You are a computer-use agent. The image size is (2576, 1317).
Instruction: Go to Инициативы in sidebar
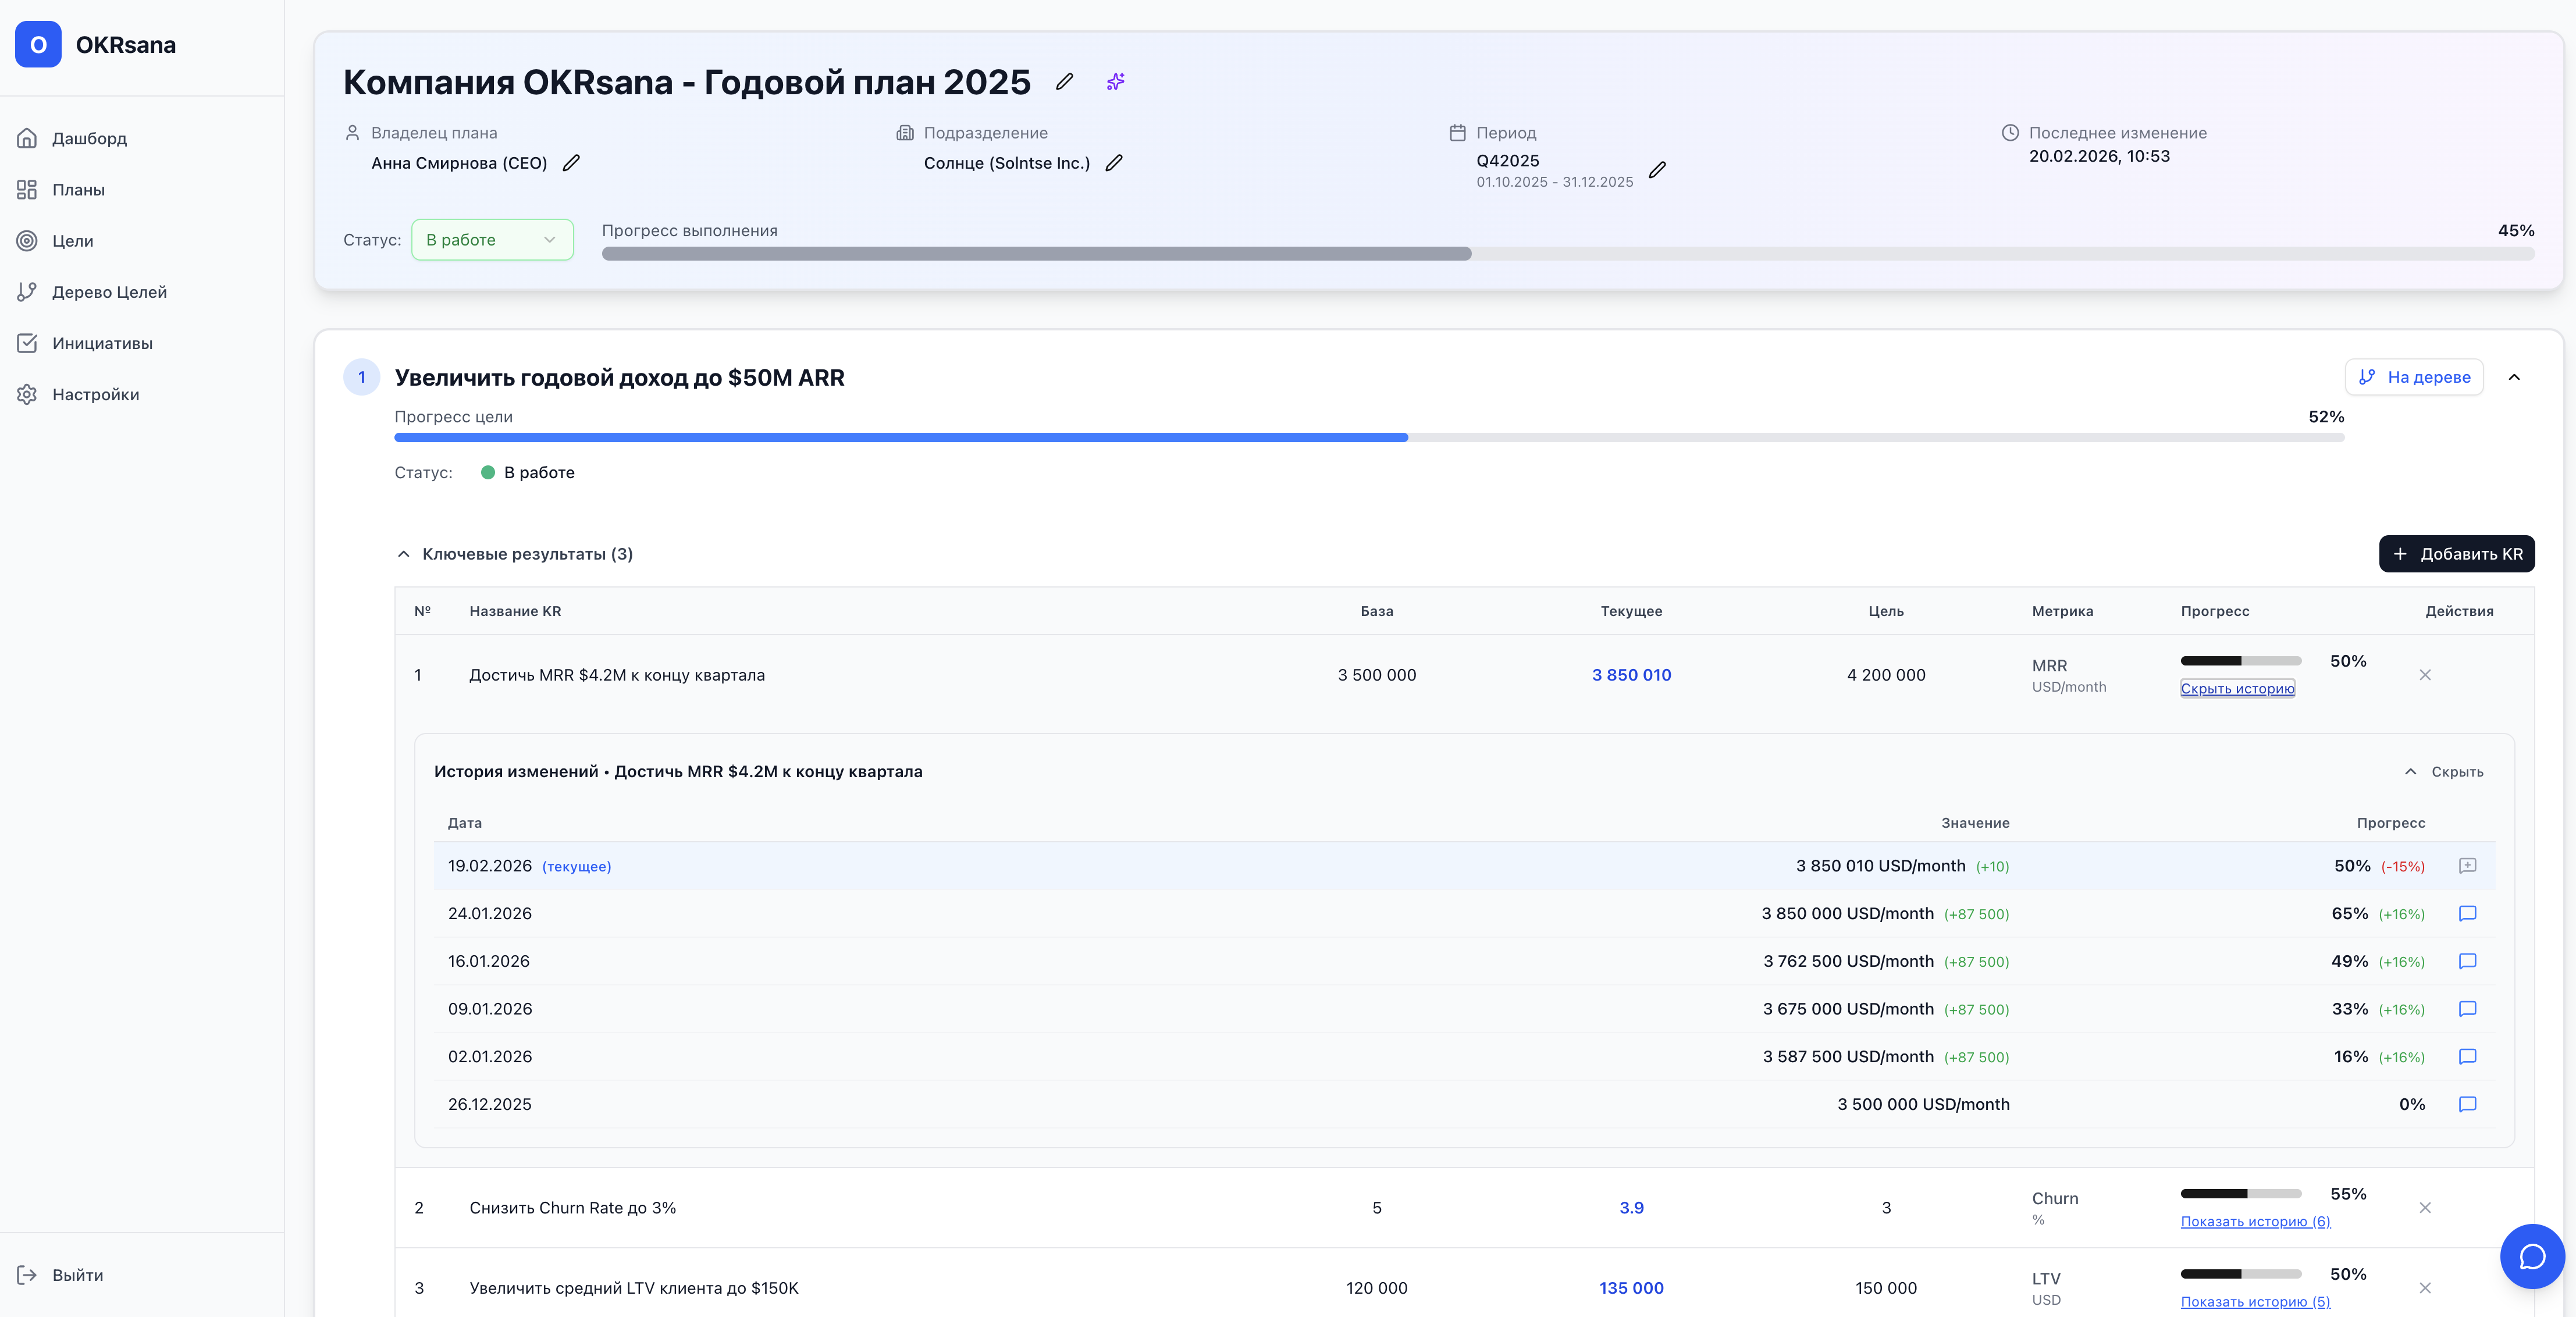(102, 343)
